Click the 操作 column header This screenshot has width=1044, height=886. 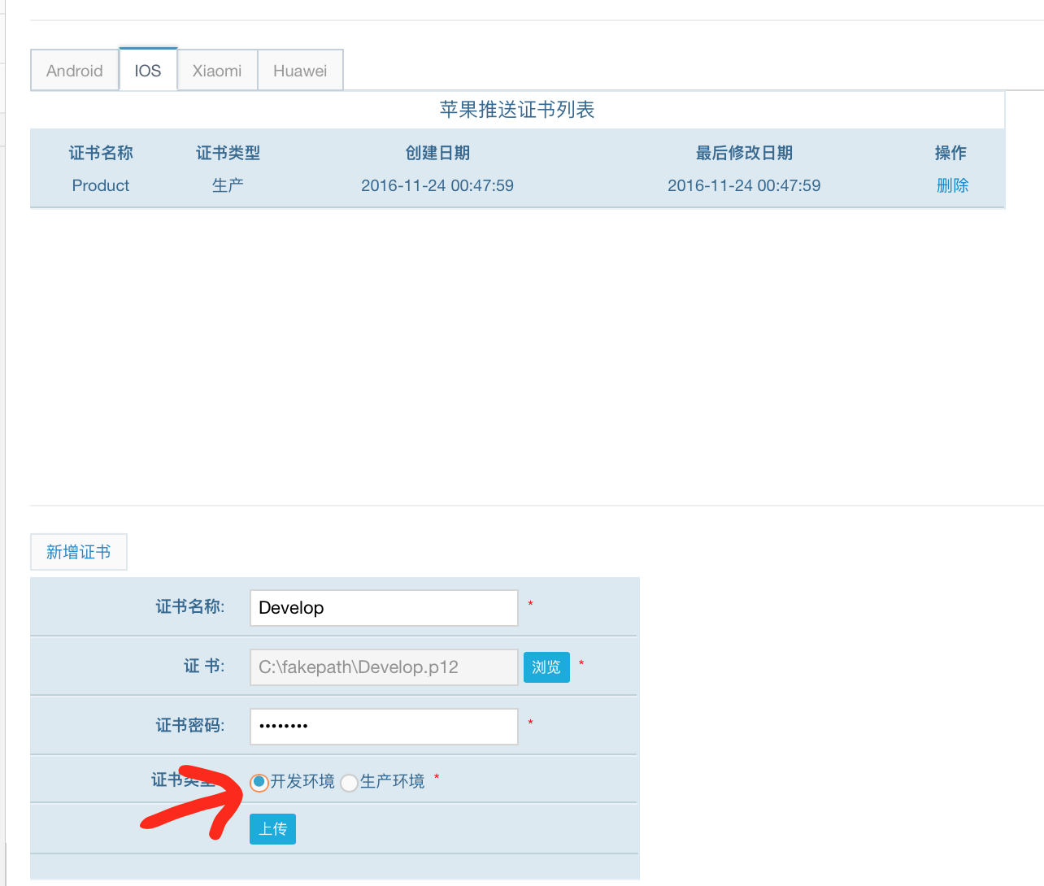point(950,153)
